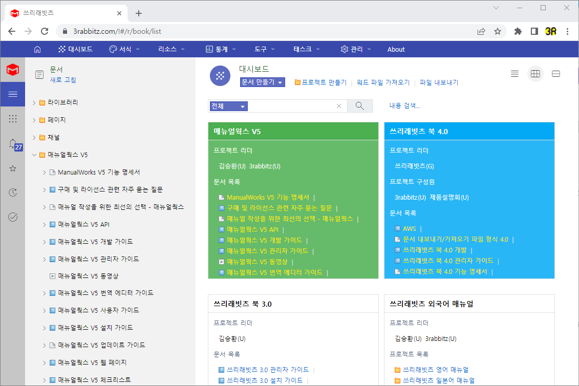579x386 pixels.
Task: Open favorites star in the left sidebar
Action: coord(13,168)
